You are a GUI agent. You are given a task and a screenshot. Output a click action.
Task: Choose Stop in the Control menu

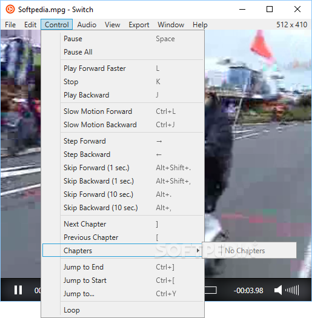click(123, 82)
